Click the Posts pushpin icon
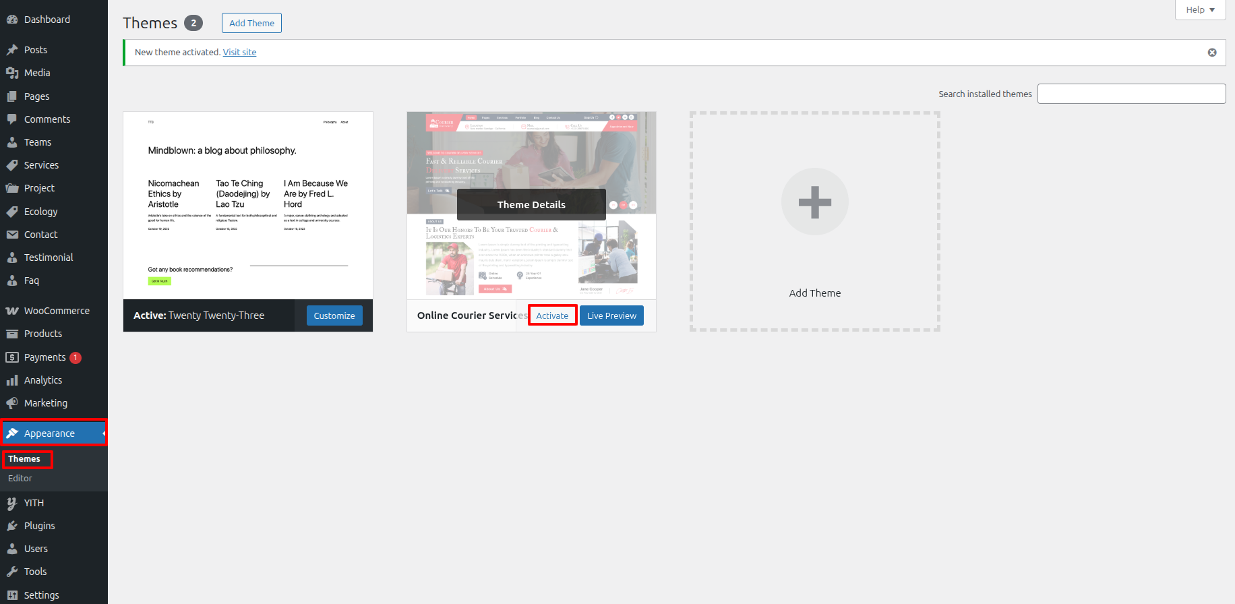1235x604 pixels. (x=12, y=50)
